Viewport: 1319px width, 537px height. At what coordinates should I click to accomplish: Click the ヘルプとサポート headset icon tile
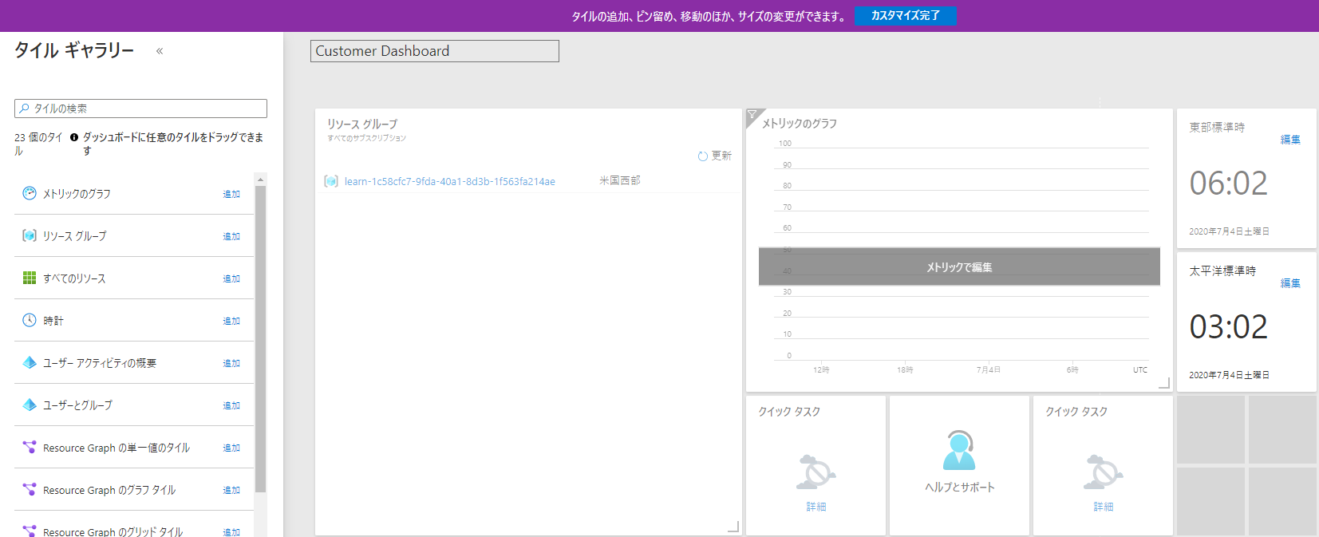coord(959,451)
